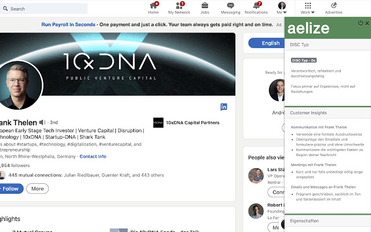Click the search magnifier icon
Screen dimensions: 371x232
(x=5, y=9)
